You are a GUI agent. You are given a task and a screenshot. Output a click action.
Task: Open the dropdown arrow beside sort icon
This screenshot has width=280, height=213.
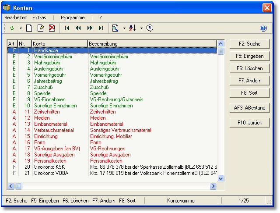142,28
